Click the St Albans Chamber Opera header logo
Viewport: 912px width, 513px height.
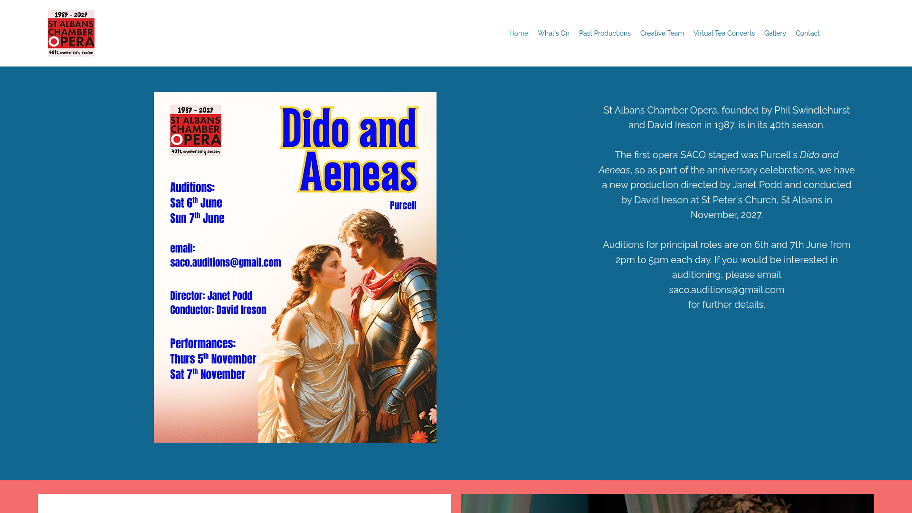(71, 33)
